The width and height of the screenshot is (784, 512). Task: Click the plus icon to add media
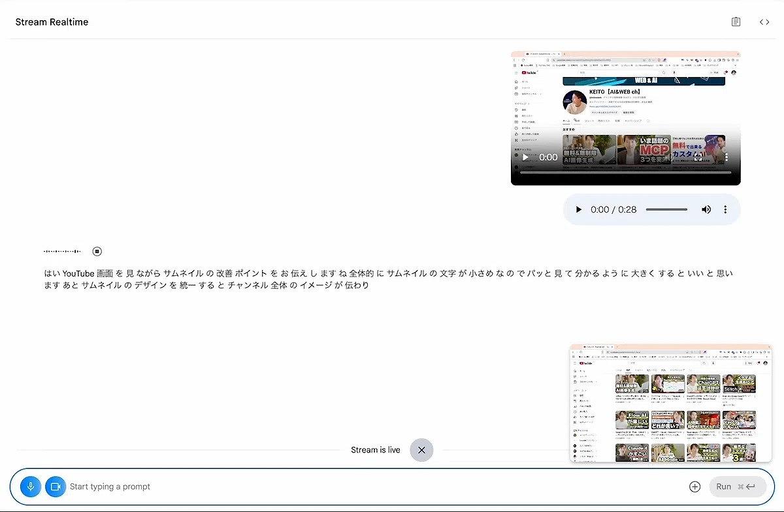pos(694,487)
